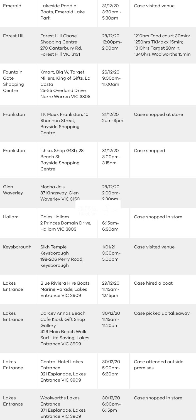The image size is (196, 420).
Task: Click Lakeside Paddle Boats venue entry
Action: coord(63,12)
